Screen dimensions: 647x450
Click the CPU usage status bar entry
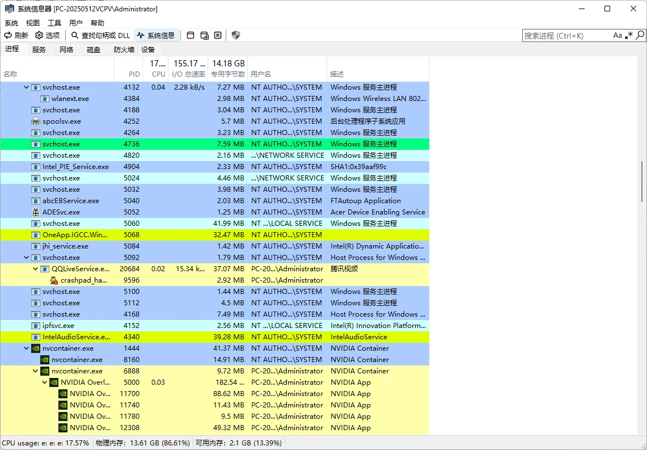pyautogui.click(x=45, y=443)
